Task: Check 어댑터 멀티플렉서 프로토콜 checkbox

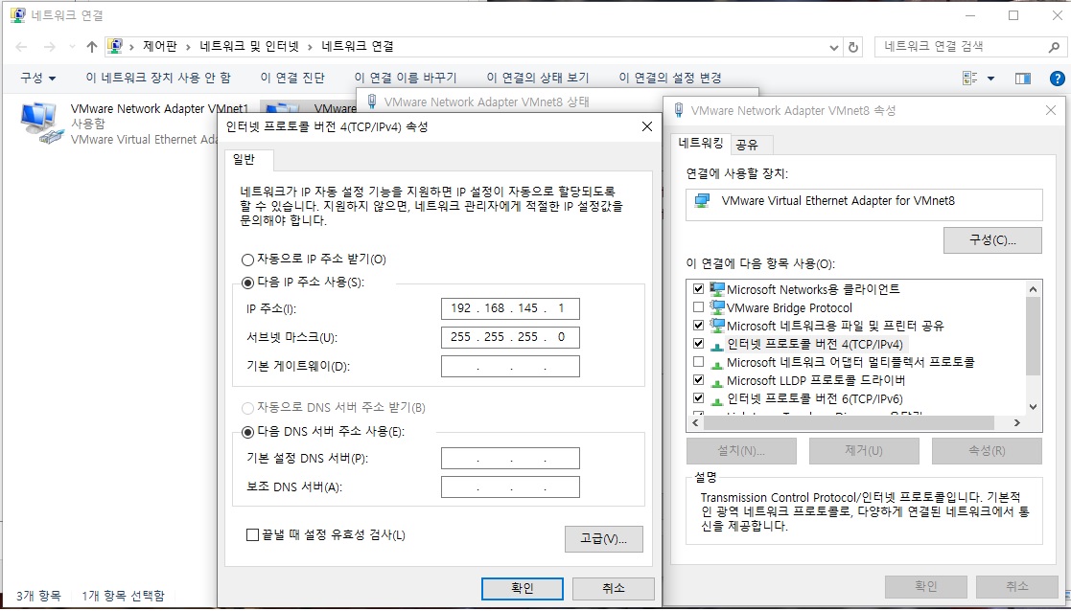Action: pyautogui.click(x=698, y=362)
